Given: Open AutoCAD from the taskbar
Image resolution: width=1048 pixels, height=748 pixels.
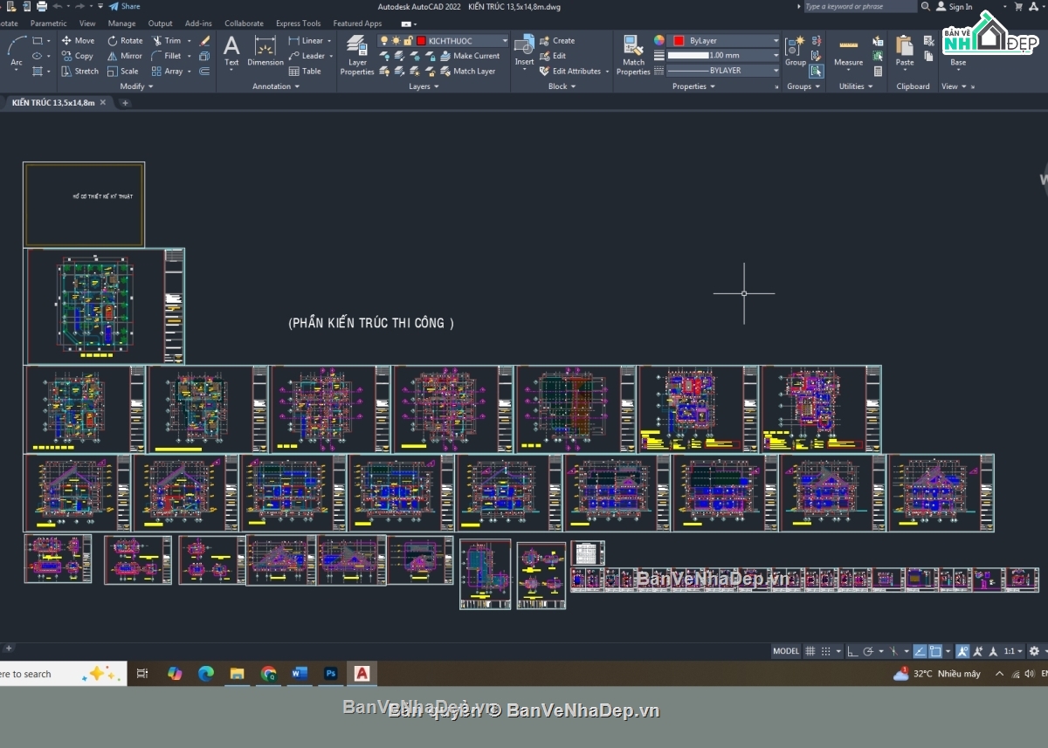Looking at the screenshot, I should (x=361, y=673).
